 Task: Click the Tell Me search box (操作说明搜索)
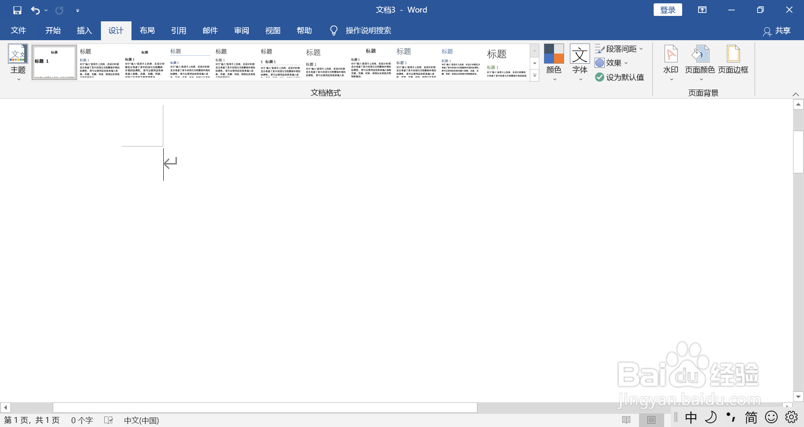[361, 31]
